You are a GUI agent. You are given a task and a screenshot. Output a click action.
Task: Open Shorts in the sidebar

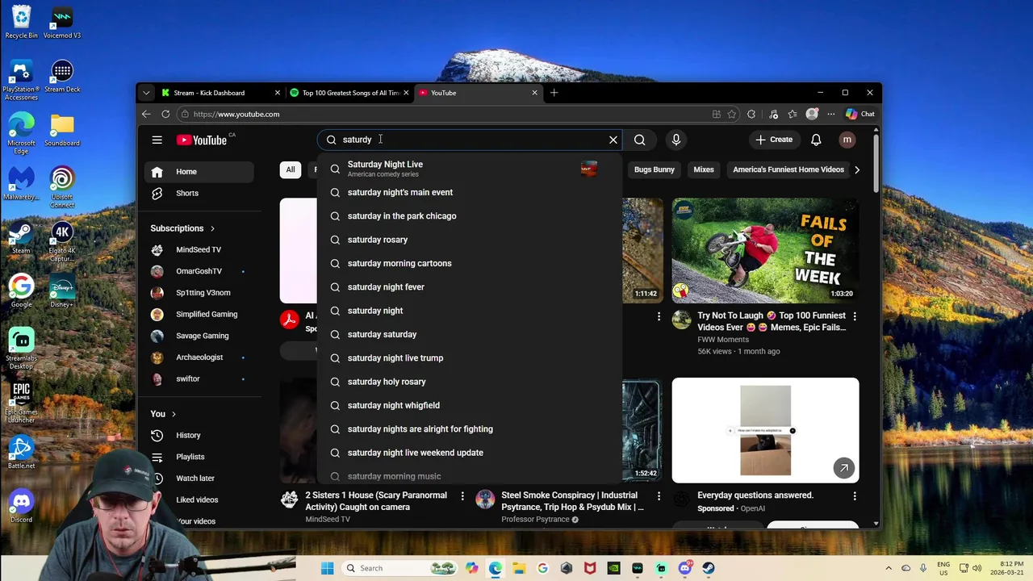point(199,193)
